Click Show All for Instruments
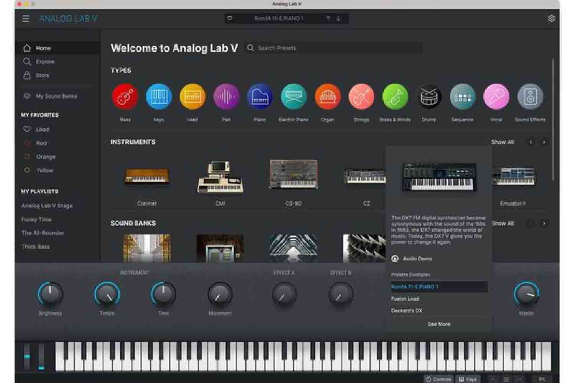575x383 pixels. [x=502, y=142]
